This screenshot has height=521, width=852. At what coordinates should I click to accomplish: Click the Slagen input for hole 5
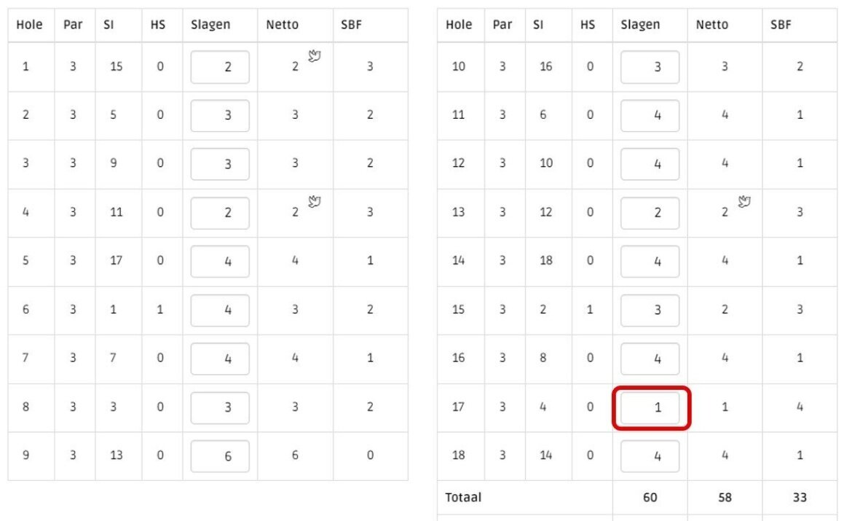click(220, 261)
